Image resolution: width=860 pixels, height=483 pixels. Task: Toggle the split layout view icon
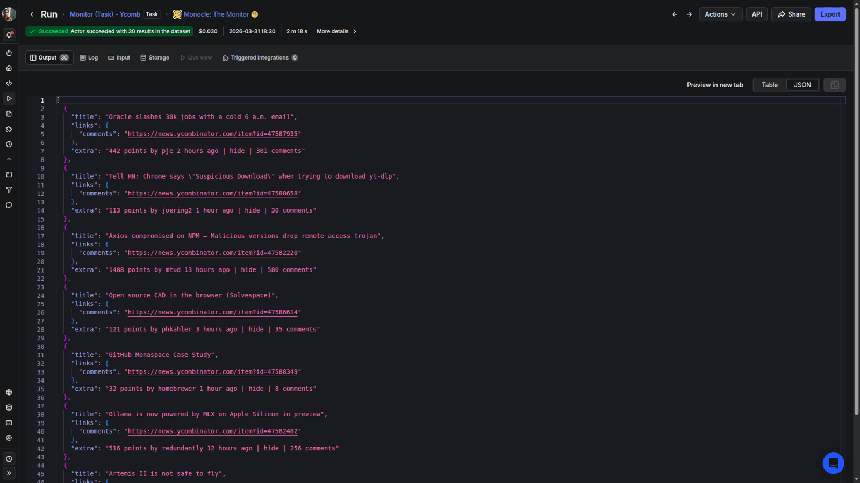[835, 85]
